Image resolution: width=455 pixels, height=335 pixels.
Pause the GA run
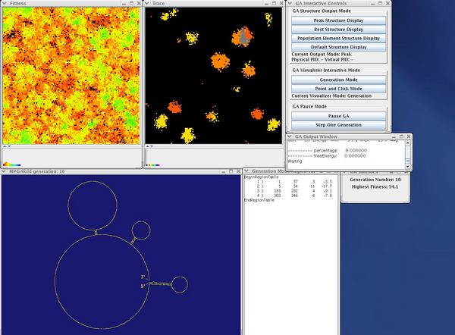pyautogui.click(x=339, y=115)
